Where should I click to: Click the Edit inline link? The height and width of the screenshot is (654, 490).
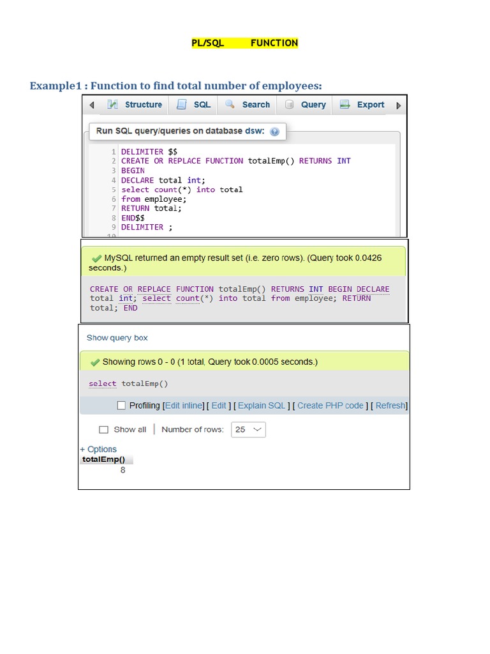(184, 406)
